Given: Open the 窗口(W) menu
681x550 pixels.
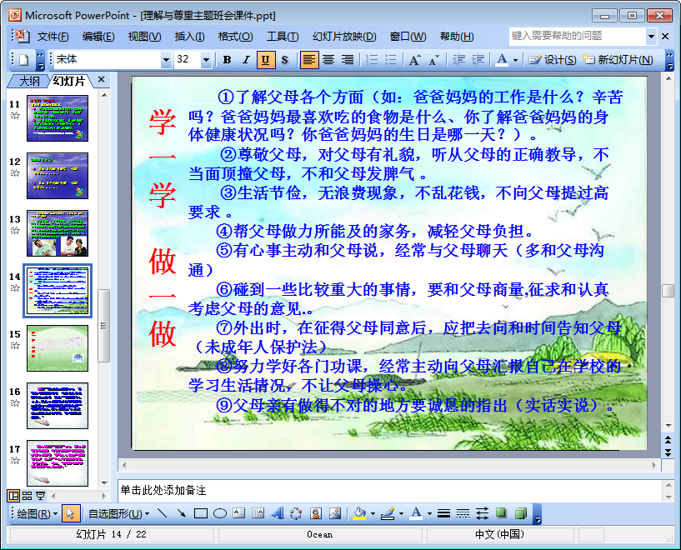Looking at the screenshot, I should pyautogui.click(x=408, y=37).
